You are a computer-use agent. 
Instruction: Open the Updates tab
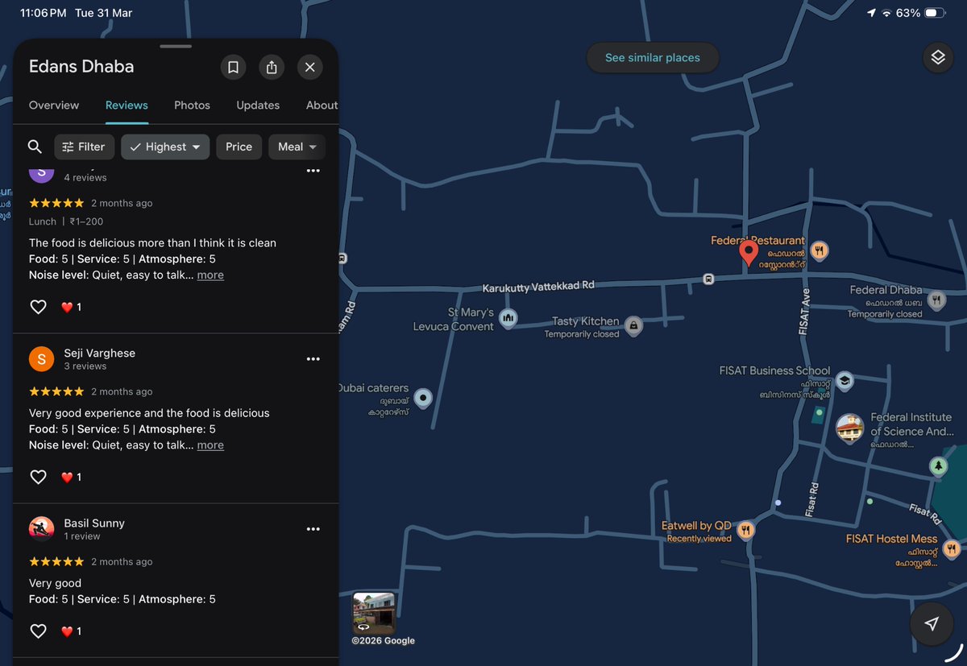pyautogui.click(x=258, y=105)
